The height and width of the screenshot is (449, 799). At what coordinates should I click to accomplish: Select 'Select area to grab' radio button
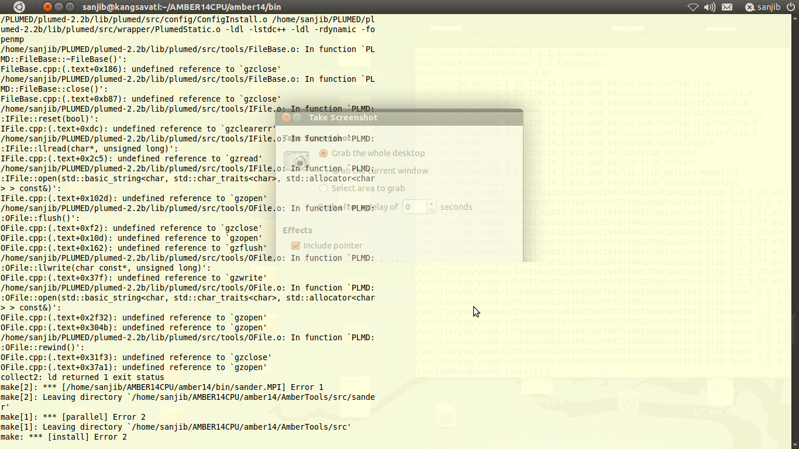tap(323, 188)
